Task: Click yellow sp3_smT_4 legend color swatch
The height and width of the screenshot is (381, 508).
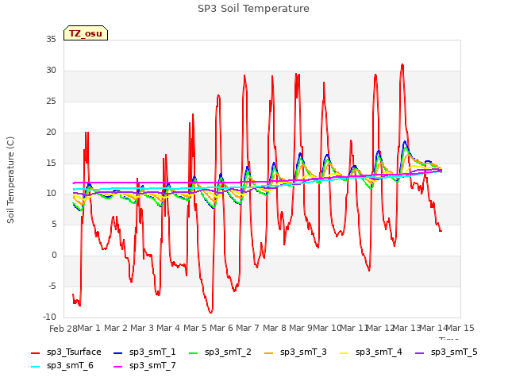Action: (344, 353)
